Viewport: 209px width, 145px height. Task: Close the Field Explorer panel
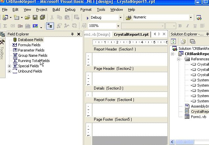(x=79, y=34)
